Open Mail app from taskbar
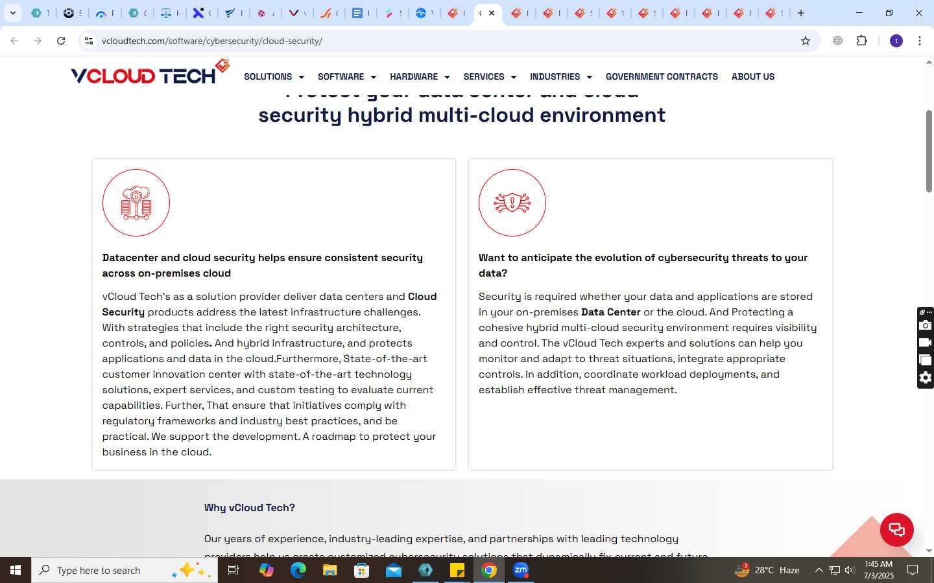934x583 pixels. point(393,570)
